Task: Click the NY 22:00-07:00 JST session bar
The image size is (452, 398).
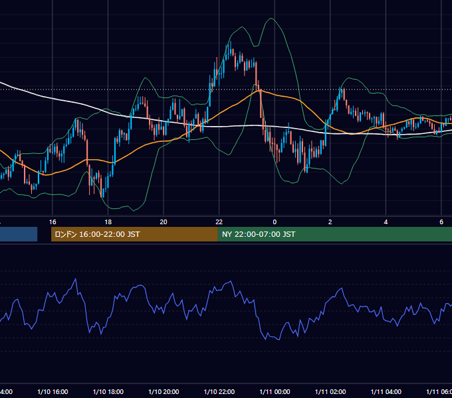Action: pos(334,234)
